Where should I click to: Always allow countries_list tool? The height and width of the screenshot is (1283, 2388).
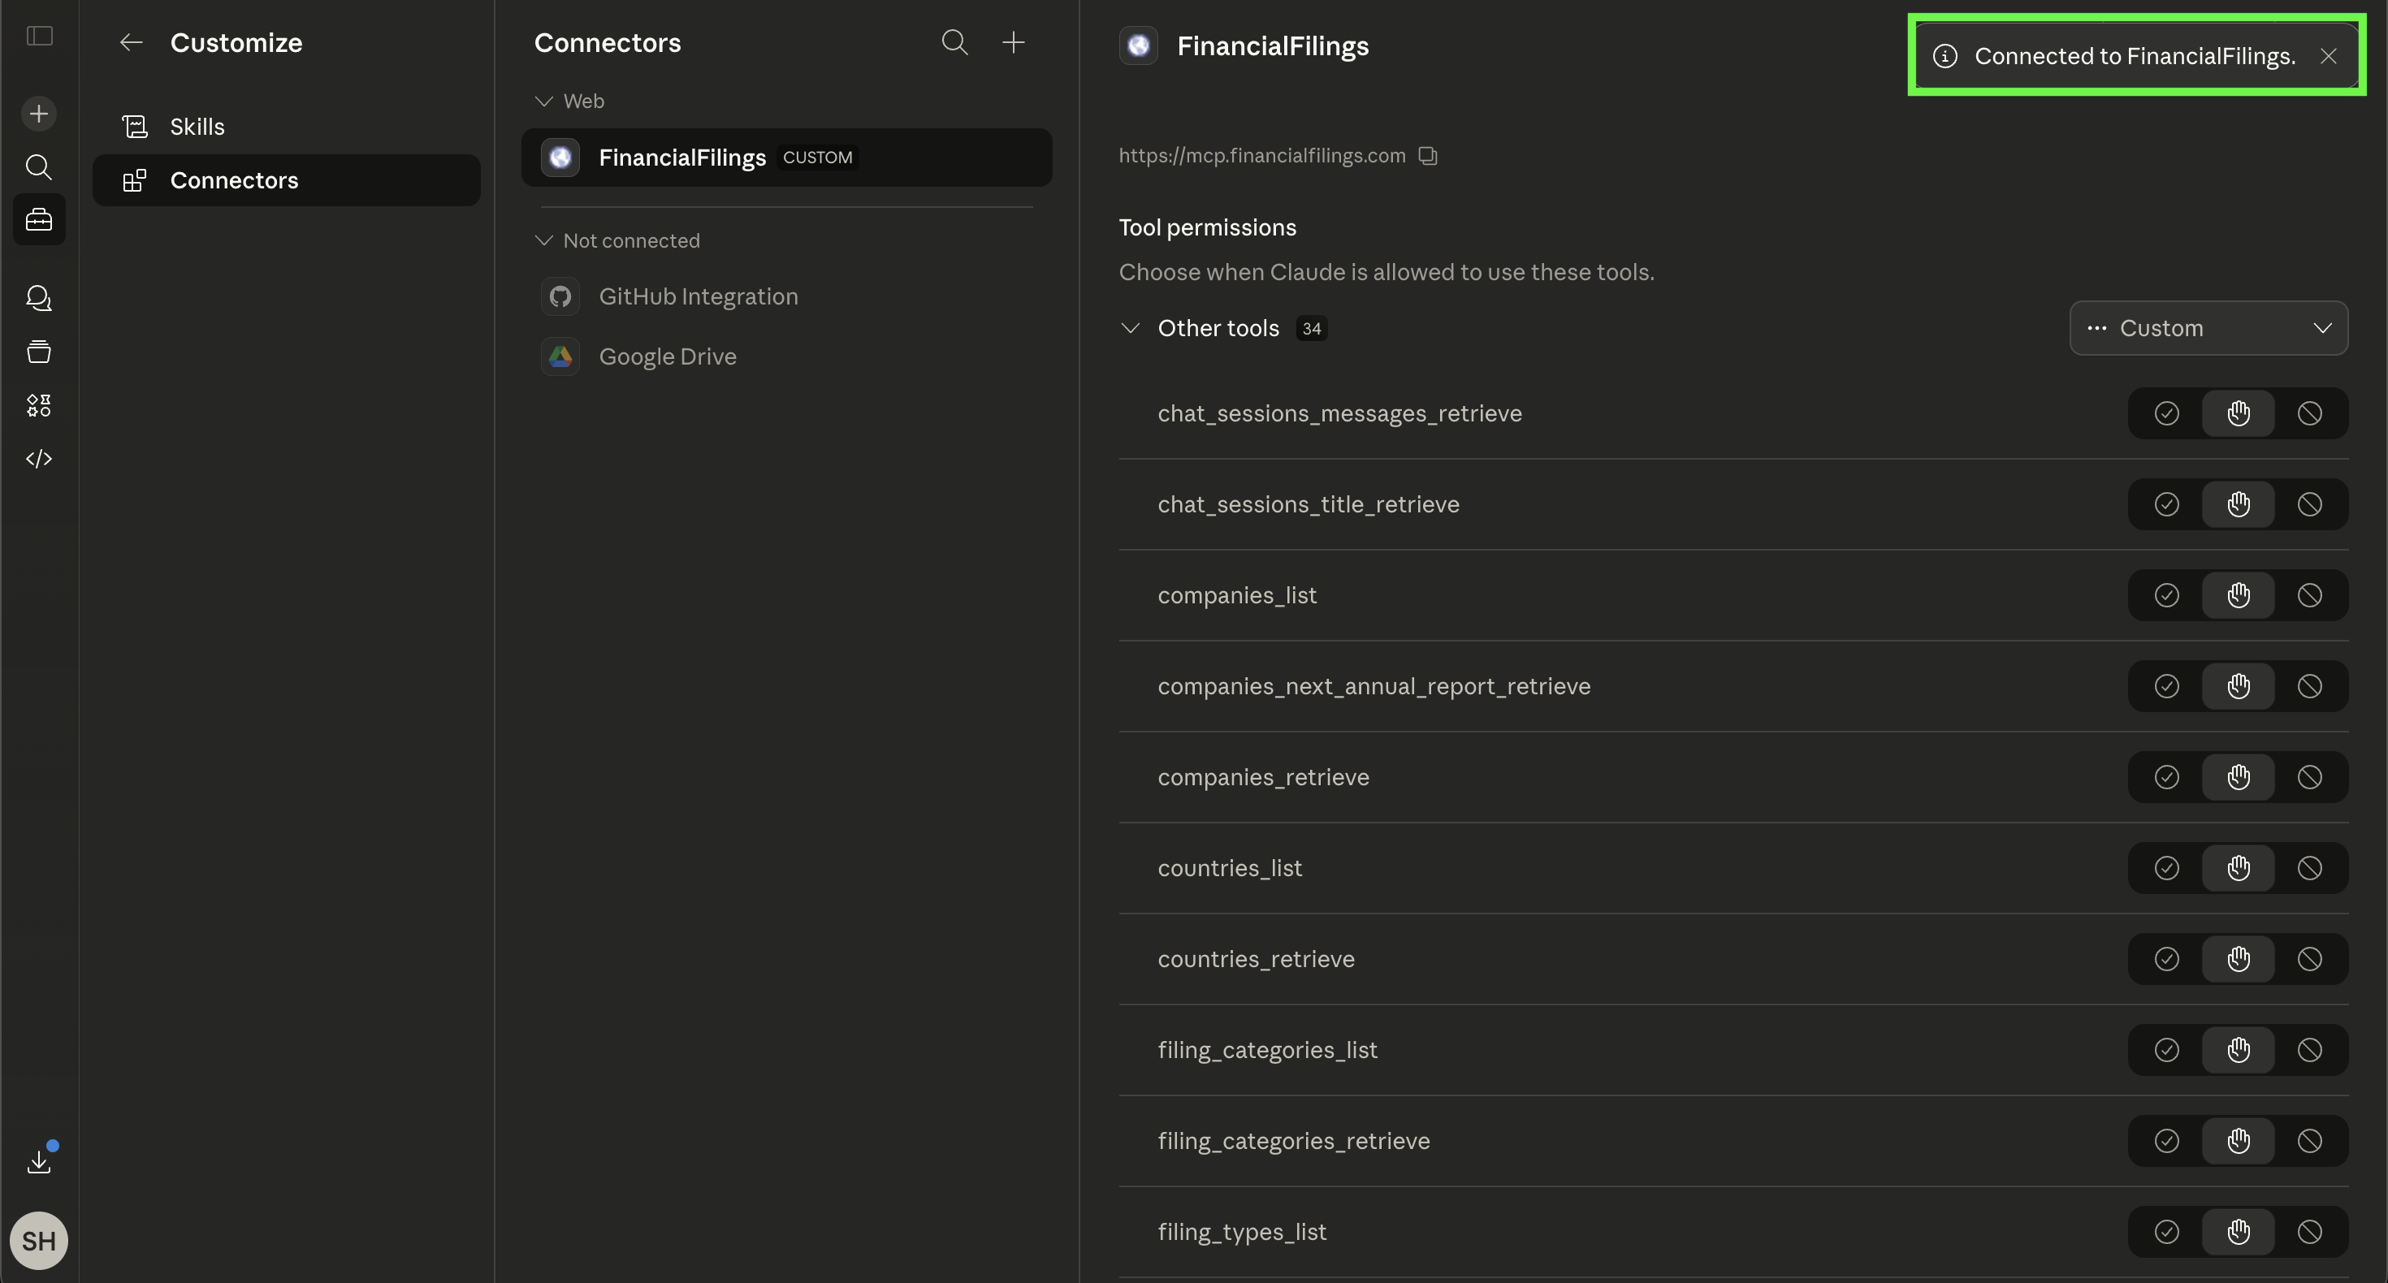click(x=2166, y=868)
